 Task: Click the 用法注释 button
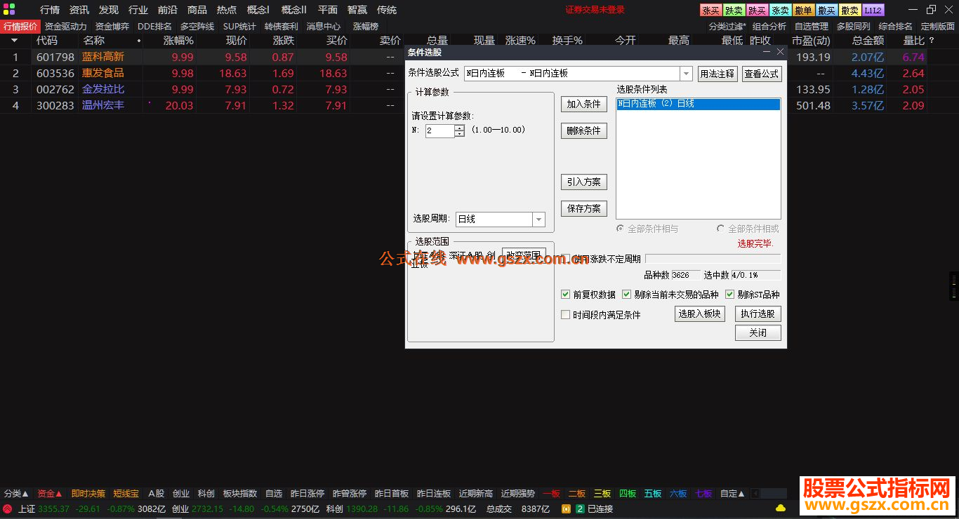(x=717, y=74)
